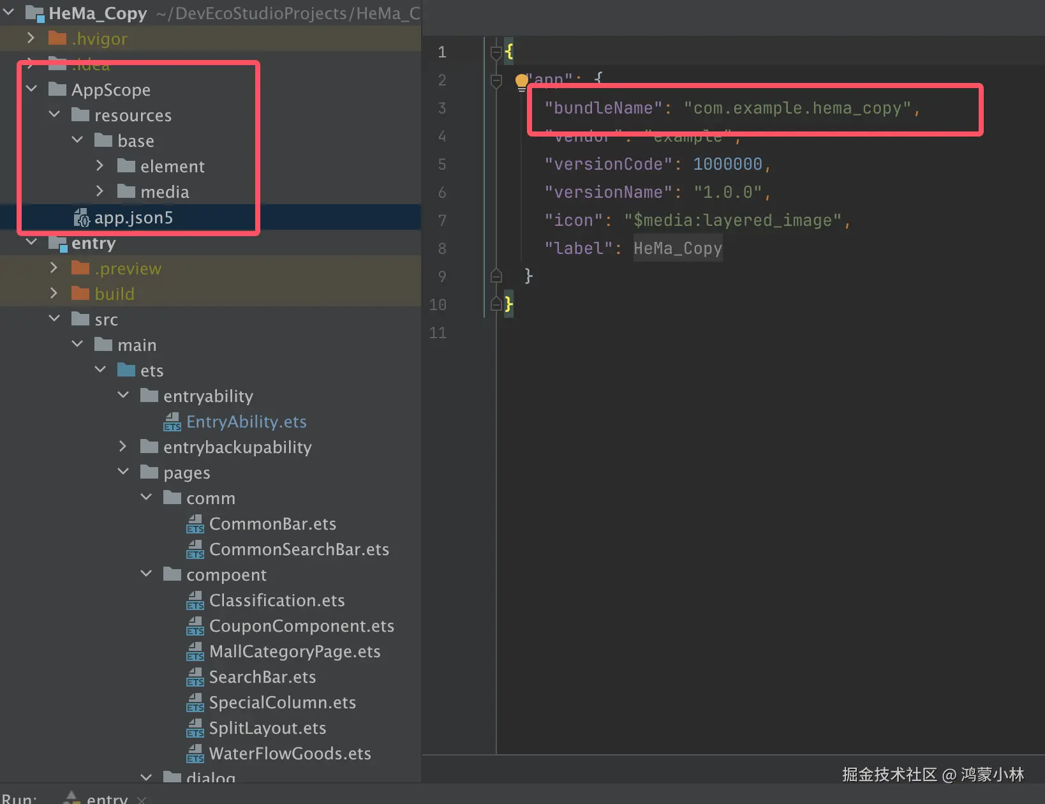Click the ETS file icon beside WaterFlowGoods.ets
Viewport: 1045px width, 804px height.
[195, 754]
